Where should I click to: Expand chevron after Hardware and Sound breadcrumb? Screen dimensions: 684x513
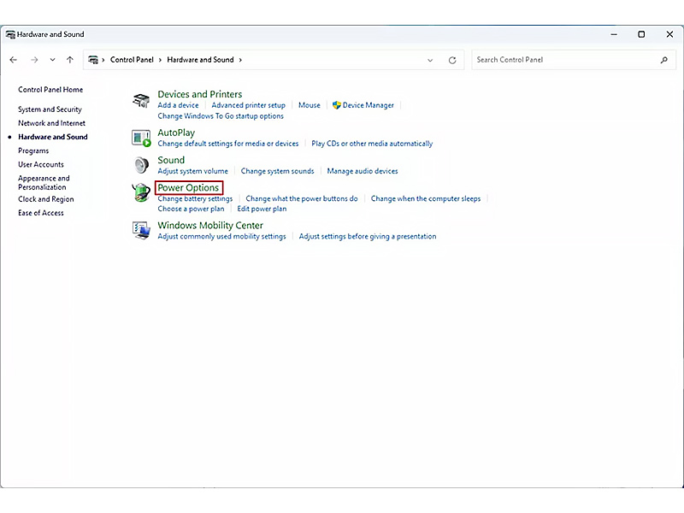coord(240,60)
